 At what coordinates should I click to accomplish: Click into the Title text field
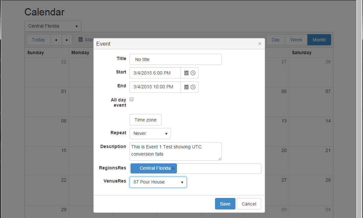(x=176, y=59)
